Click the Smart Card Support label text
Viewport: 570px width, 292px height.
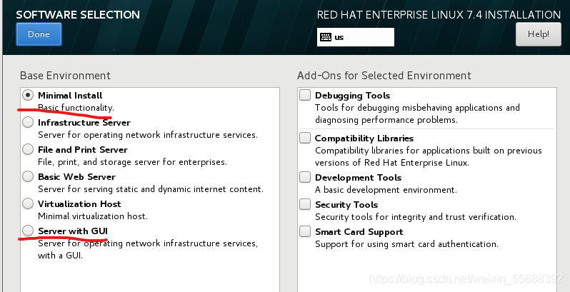pyautogui.click(x=359, y=232)
